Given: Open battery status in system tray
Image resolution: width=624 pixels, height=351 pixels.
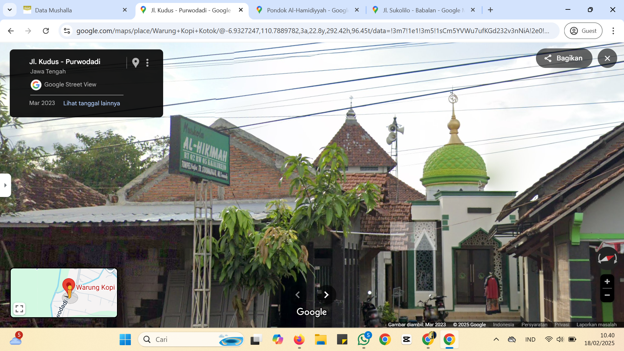Looking at the screenshot, I should point(572,340).
